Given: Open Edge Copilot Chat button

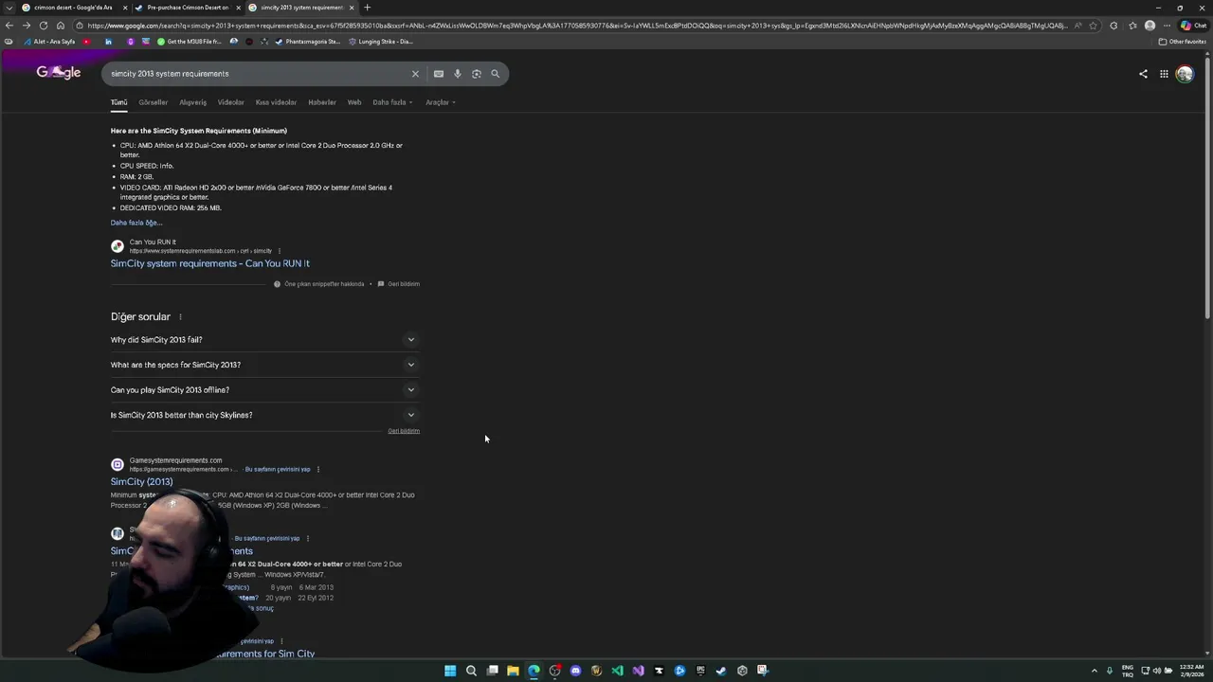Looking at the screenshot, I should click(x=1193, y=26).
